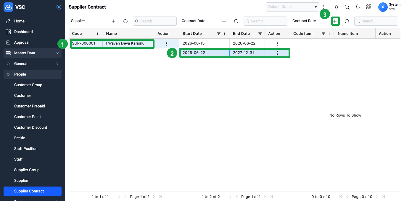Go to previous page in Contract Rate grid

tap(347, 197)
